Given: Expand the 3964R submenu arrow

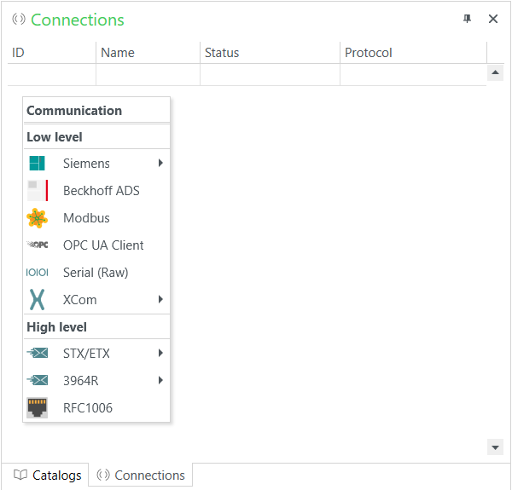Looking at the screenshot, I should pyautogui.click(x=160, y=380).
